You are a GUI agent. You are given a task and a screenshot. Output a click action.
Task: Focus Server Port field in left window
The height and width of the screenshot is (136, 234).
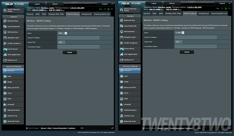(x=61, y=42)
